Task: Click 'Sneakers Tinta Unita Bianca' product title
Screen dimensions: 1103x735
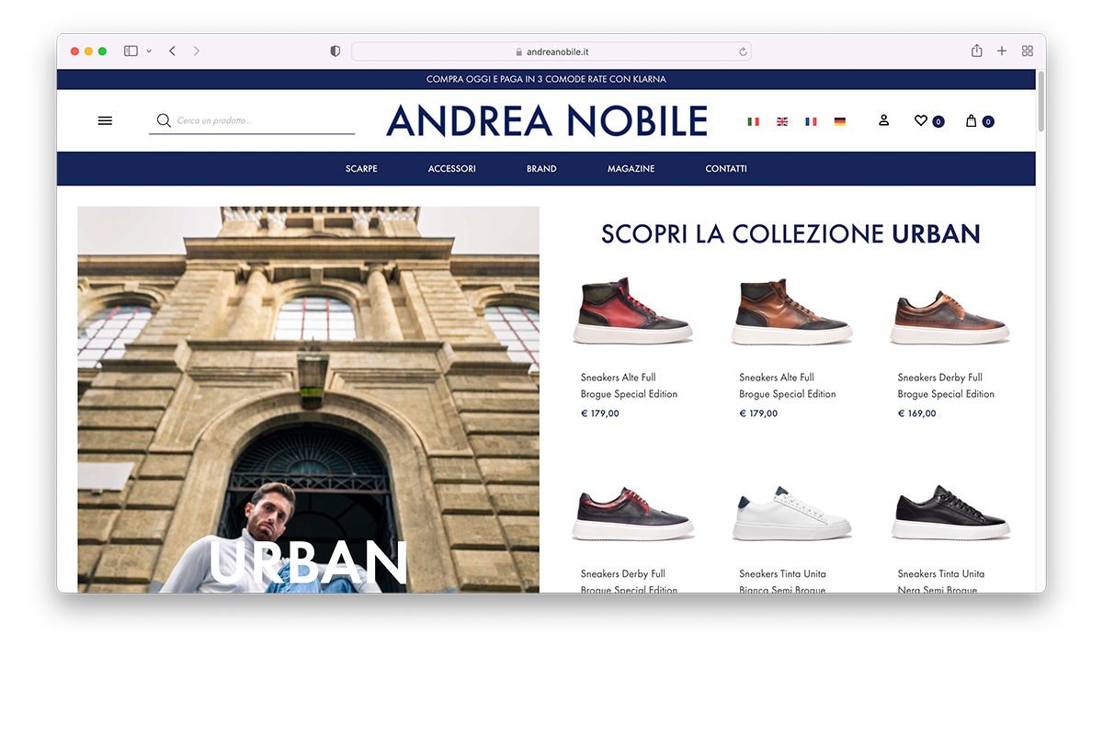Action: pos(782,582)
